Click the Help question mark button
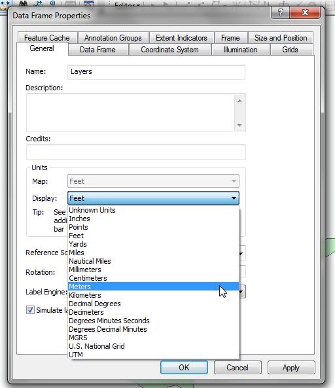335x388 pixels. (280, 12)
